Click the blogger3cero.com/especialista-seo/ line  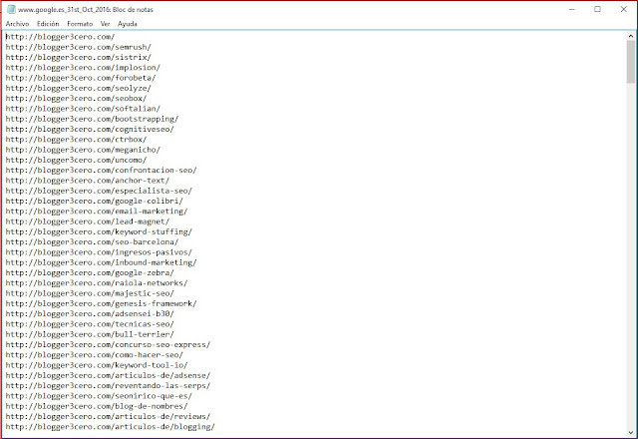click(99, 191)
